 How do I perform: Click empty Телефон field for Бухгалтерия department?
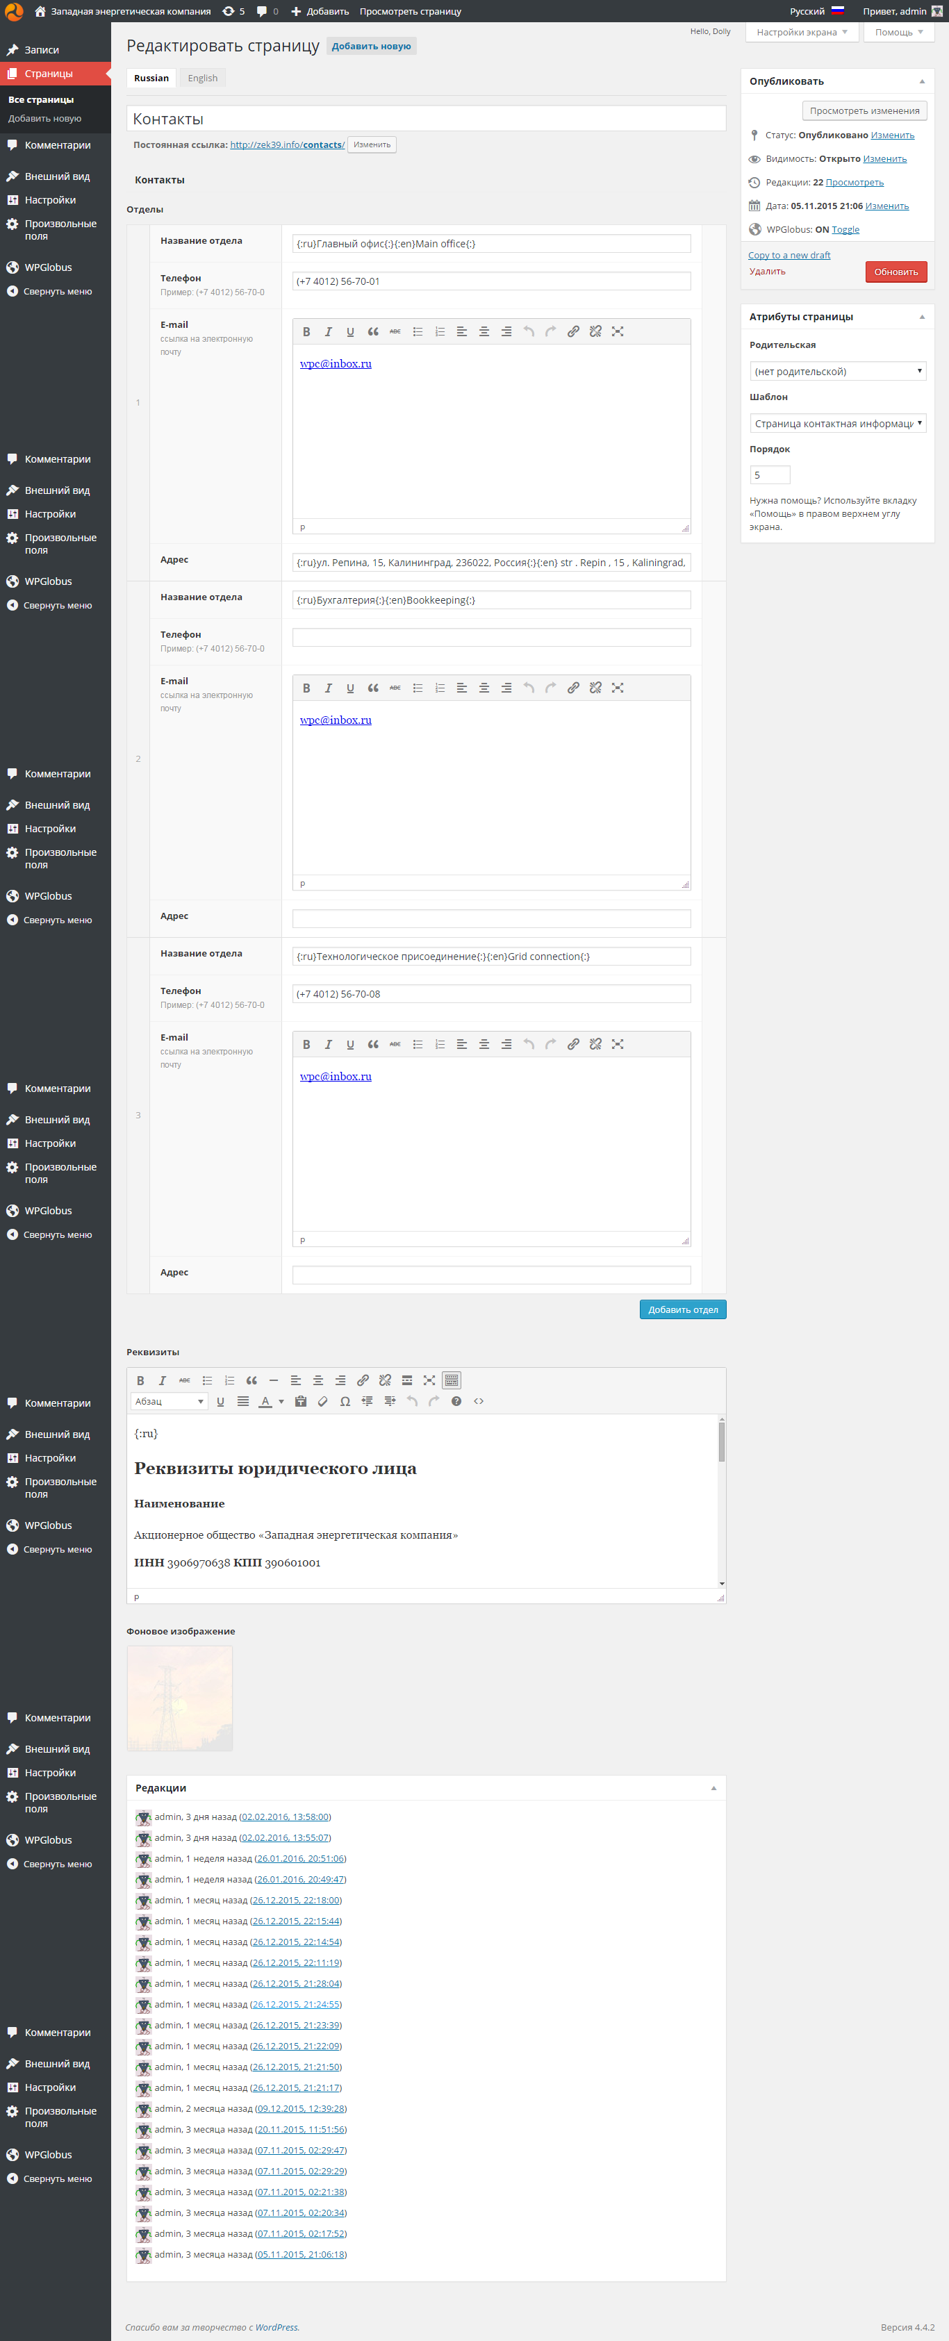click(x=492, y=638)
